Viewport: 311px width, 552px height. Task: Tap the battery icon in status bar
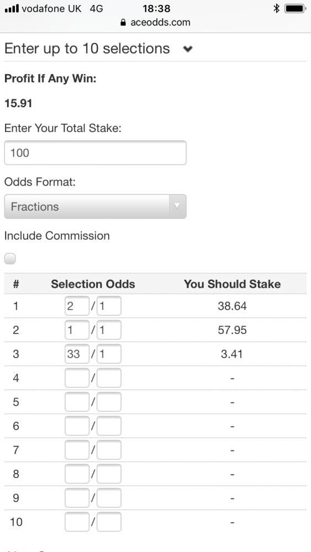click(295, 8)
